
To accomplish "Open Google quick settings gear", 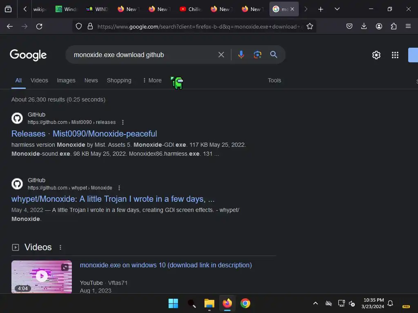I will tap(376, 55).
